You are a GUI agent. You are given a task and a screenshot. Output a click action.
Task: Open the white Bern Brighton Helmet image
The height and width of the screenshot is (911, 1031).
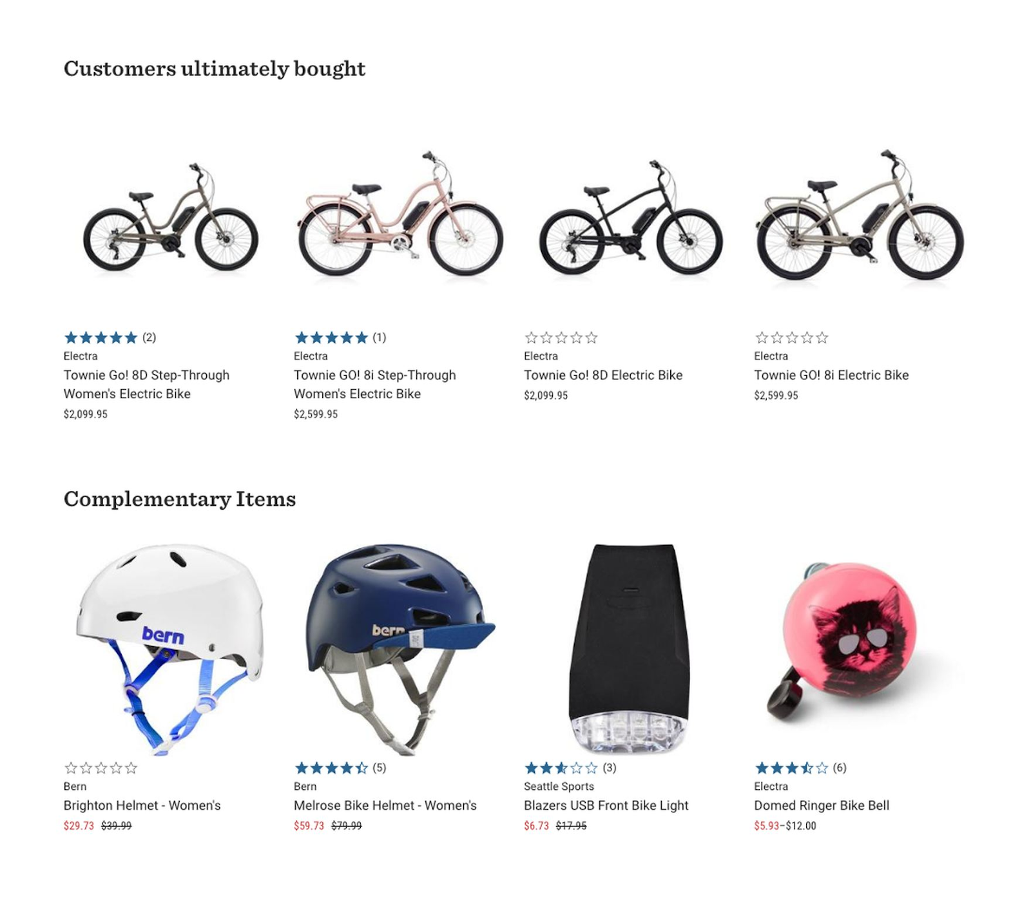[169, 649]
